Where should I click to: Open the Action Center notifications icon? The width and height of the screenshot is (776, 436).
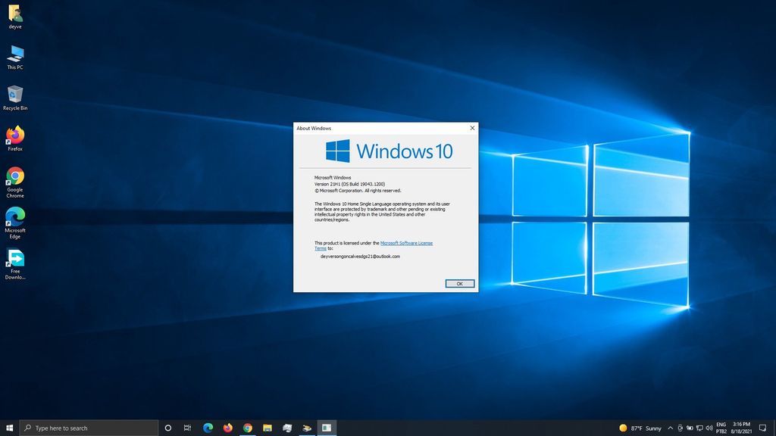click(x=762, y=428)
